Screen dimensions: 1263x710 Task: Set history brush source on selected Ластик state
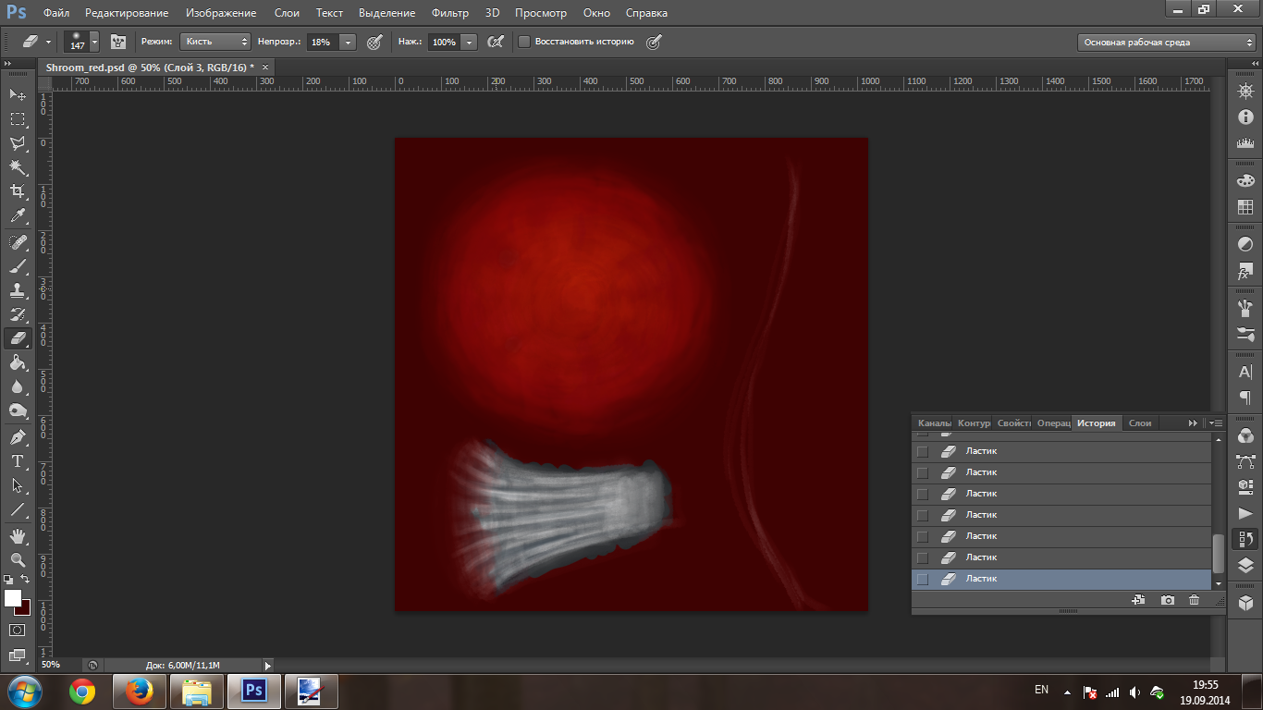(922, 579)
